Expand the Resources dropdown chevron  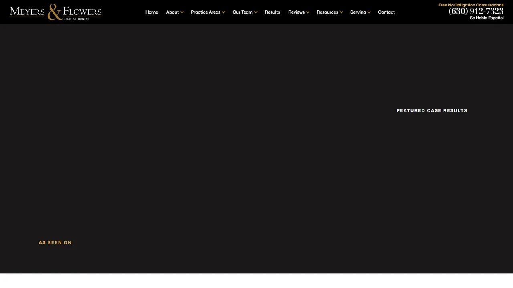(341, 12)
